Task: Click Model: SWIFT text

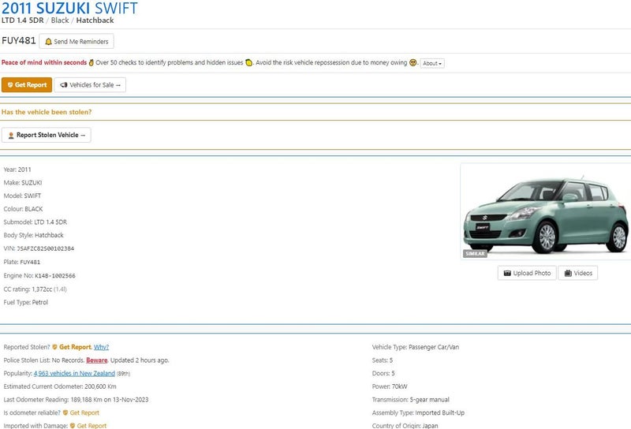Action: pyautogui.click(x=22, y=196)
